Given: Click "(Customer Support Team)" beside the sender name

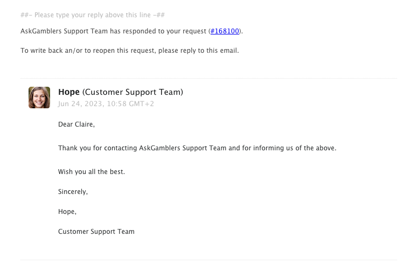Looking at the screenshot, I should click(133, 92).
